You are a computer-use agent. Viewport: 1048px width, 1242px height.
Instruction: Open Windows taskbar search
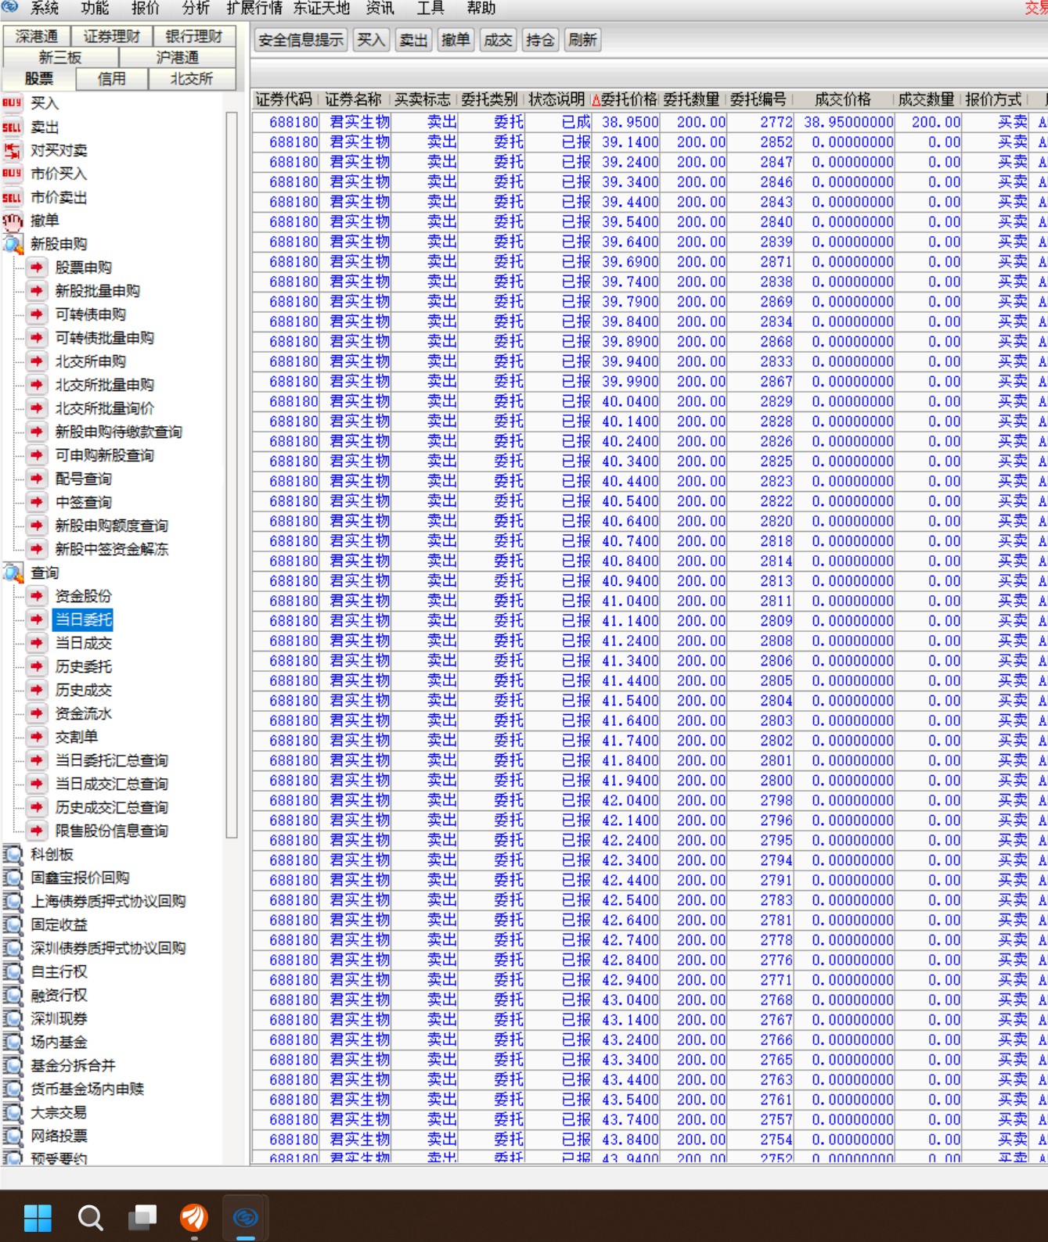90,1217
